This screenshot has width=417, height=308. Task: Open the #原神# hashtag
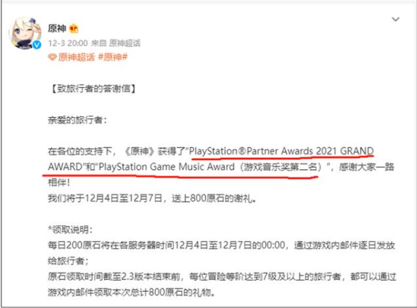[x=113, y=57]
